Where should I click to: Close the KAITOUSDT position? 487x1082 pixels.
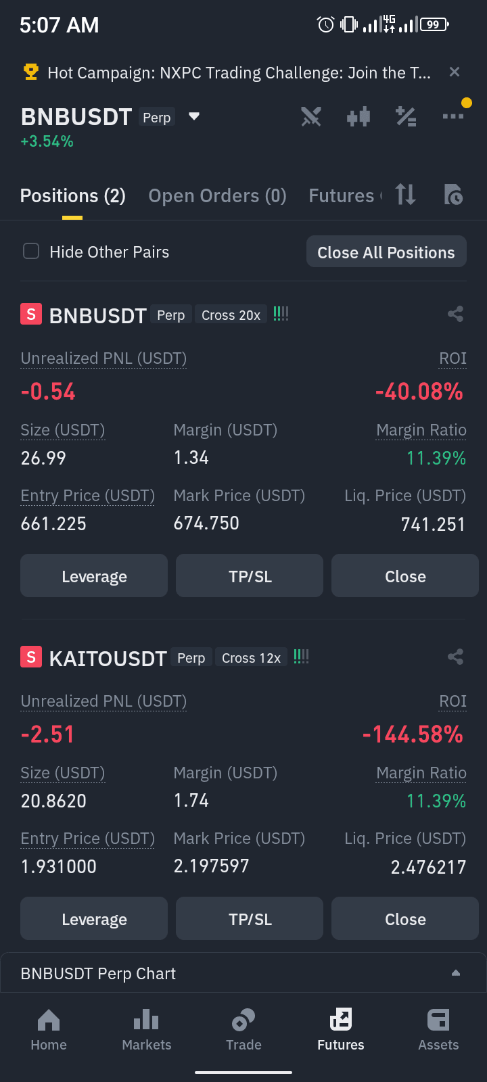click(x=405, y=918)
